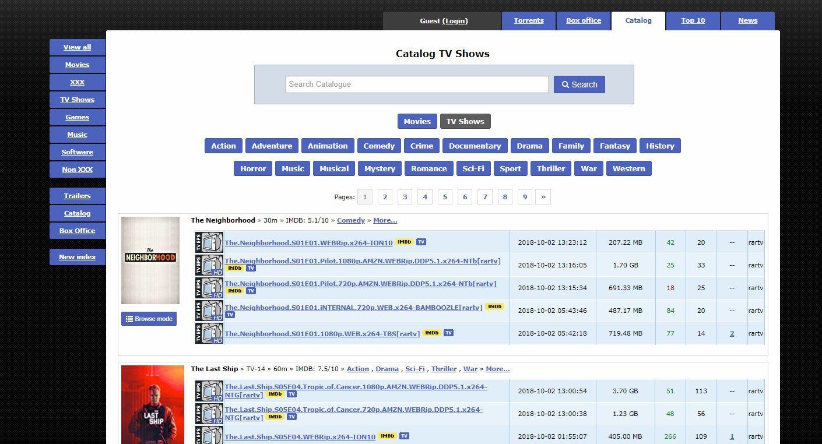Filter by History genre

point(660,146)
